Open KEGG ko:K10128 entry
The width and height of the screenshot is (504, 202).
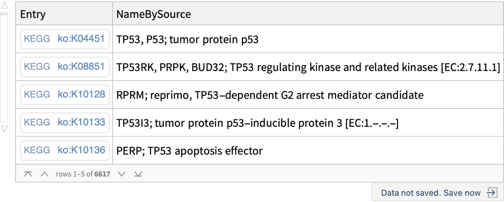point(65,95)
